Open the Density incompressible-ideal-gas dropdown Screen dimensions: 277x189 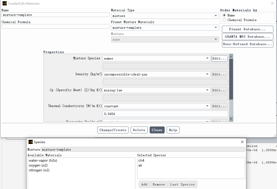pos(156,74)
